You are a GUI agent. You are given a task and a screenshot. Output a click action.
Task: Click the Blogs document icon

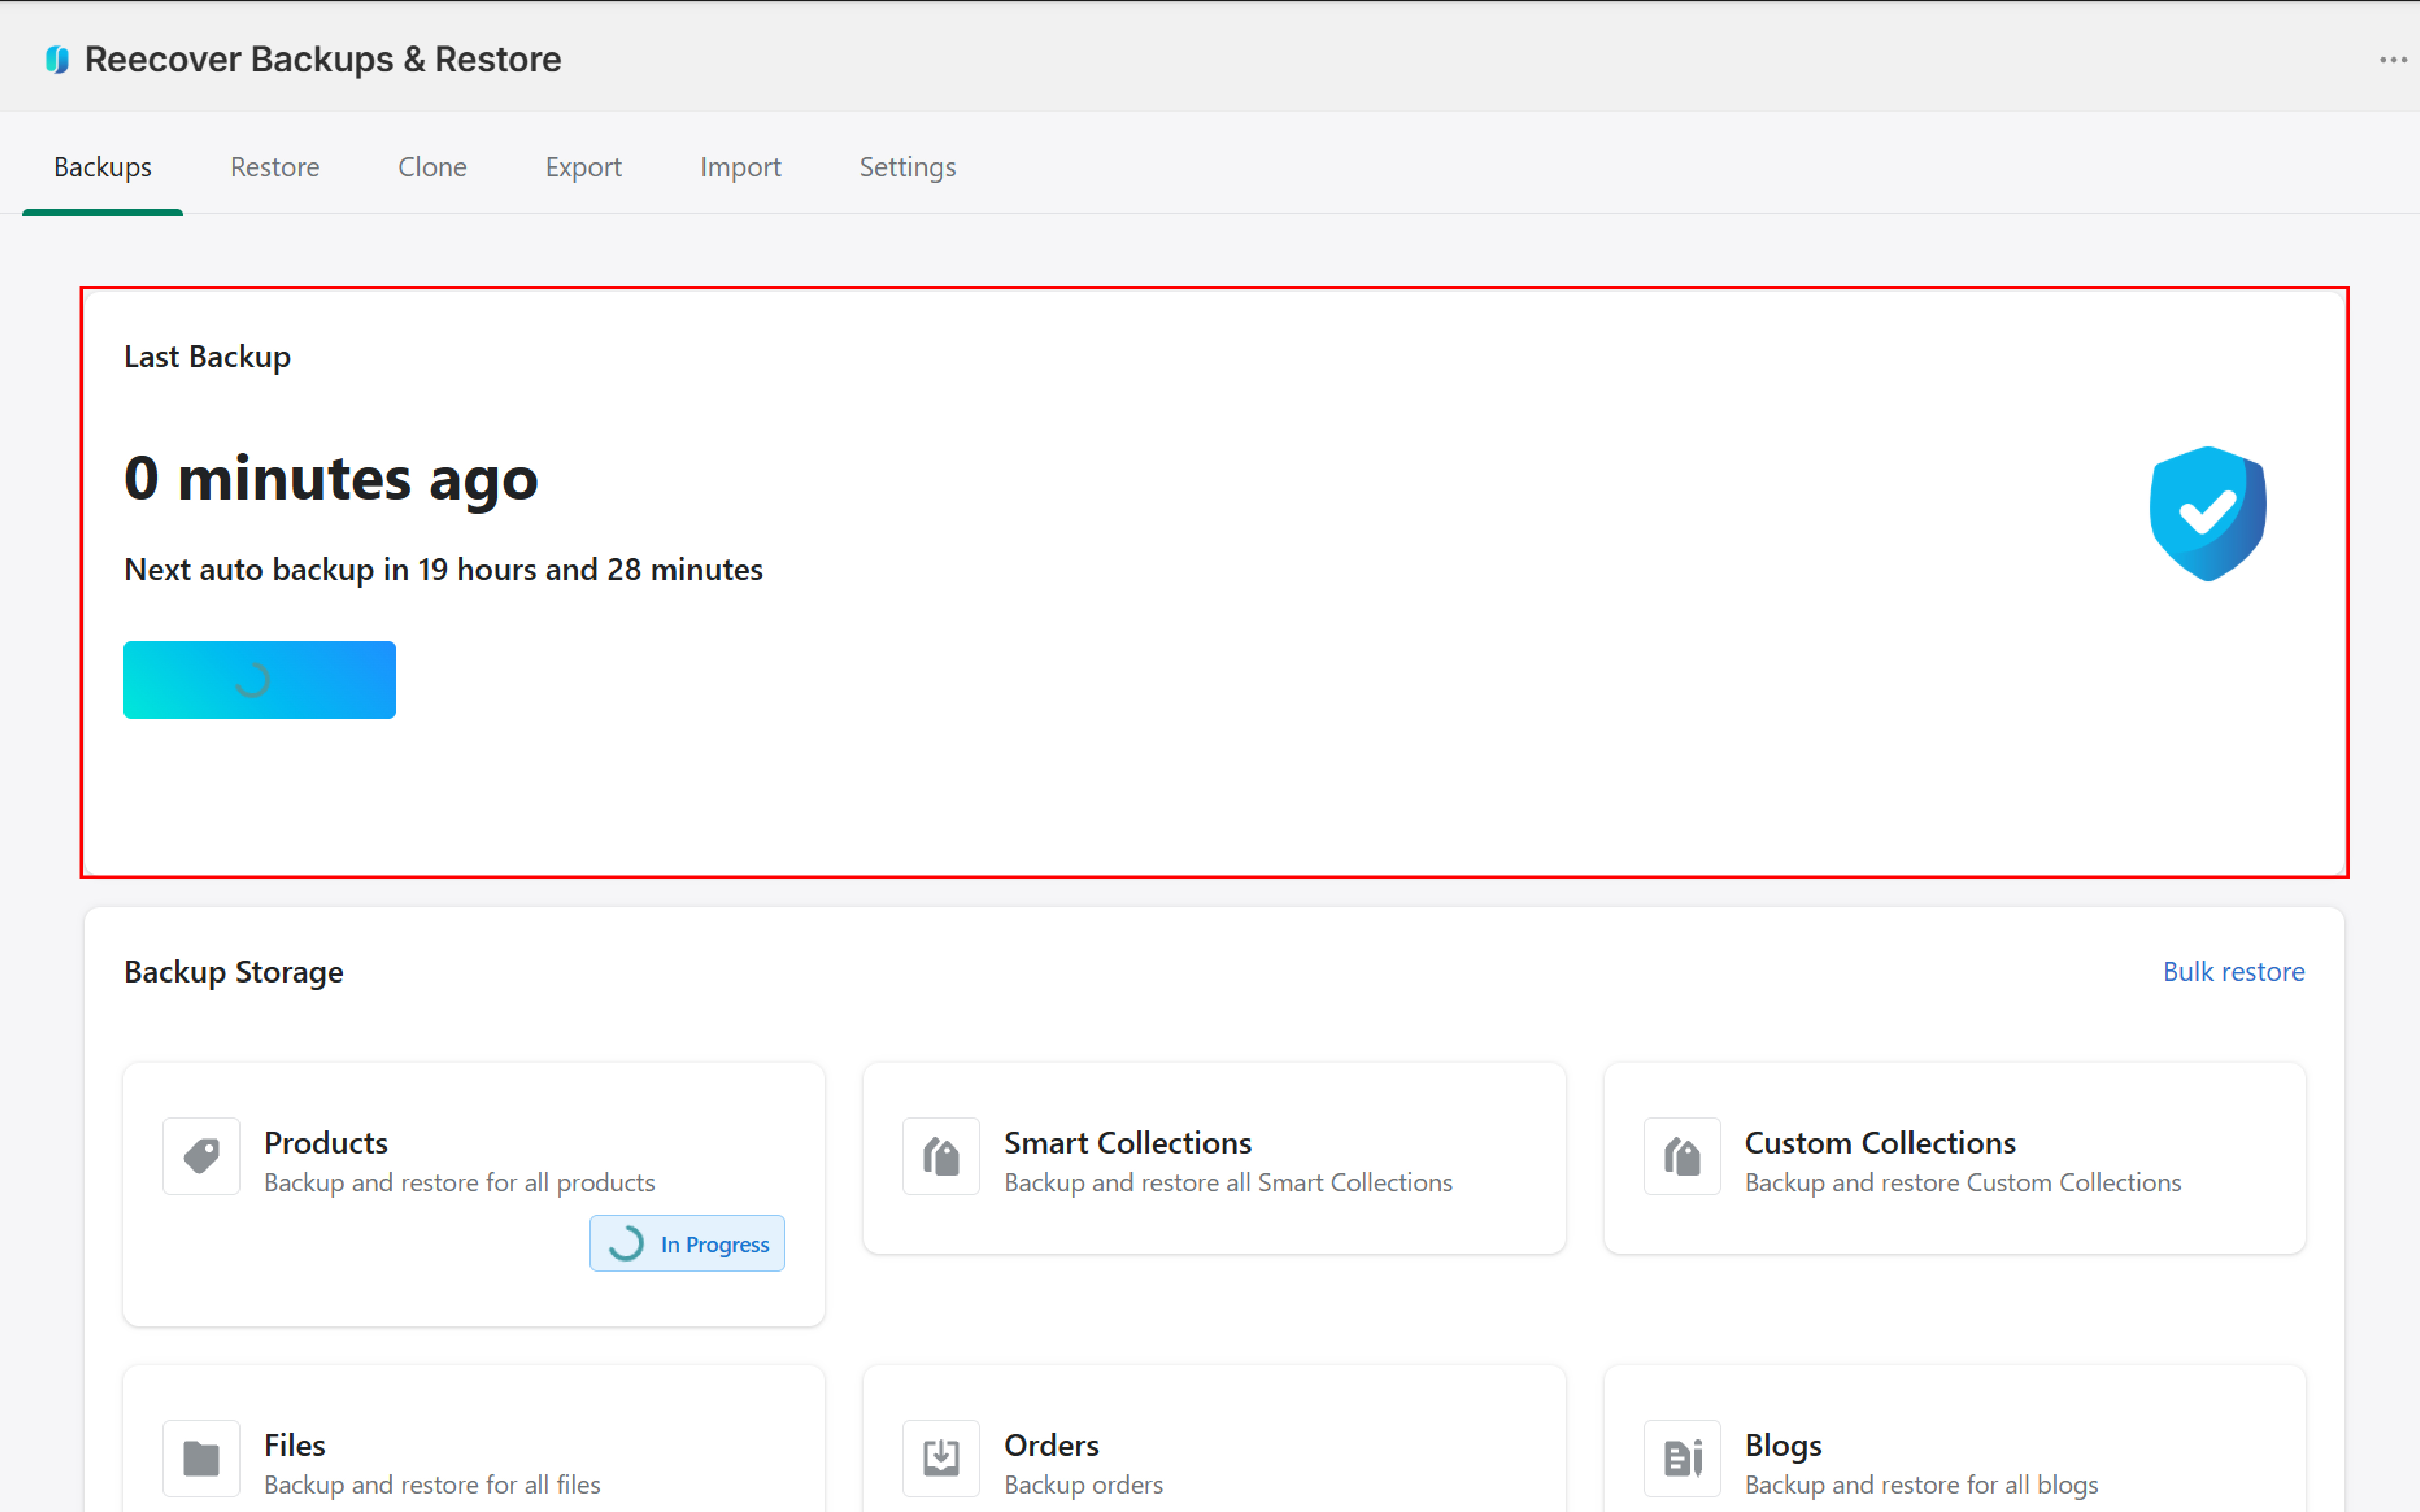tap(1682, 1458)
